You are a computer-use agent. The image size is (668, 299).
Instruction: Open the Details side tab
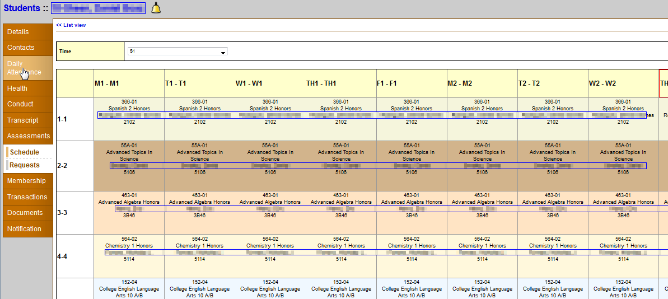(27, 32)
